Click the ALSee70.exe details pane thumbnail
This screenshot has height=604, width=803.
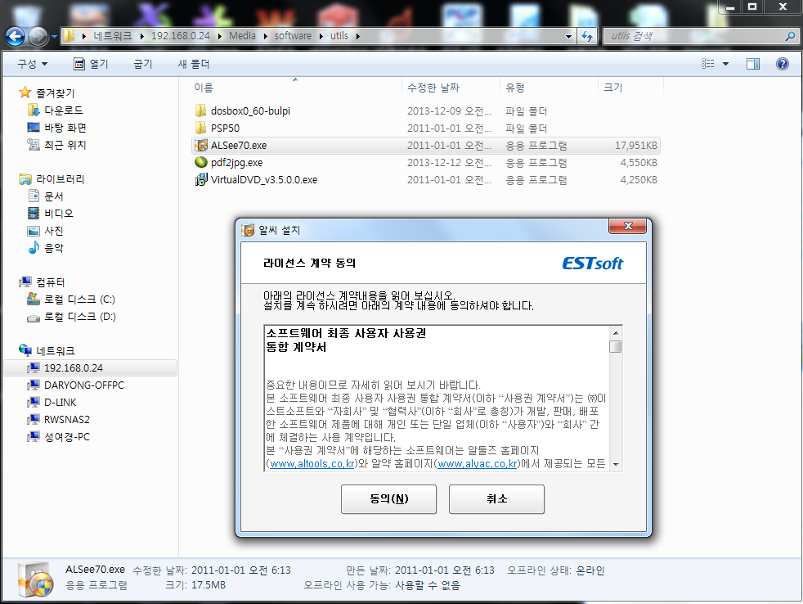point(35,580)
